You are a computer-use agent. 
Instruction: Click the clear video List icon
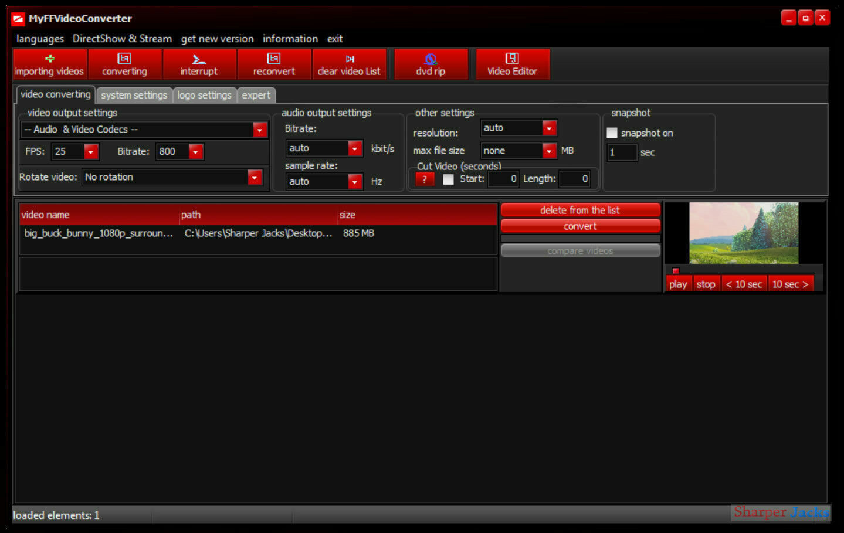(349, 64)
